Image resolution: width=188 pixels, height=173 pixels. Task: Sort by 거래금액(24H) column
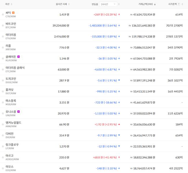(x=147, y=4)
